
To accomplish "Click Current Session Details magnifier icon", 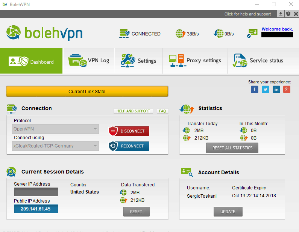I will (x=11, y=172).
